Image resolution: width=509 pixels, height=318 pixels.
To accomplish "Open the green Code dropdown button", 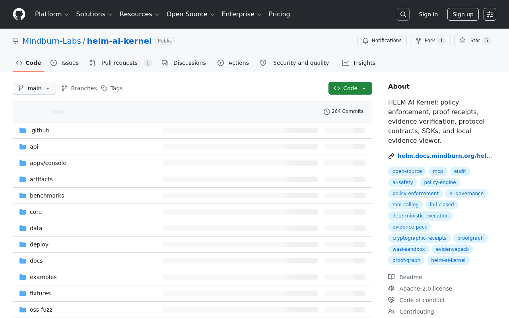I will coord(350,88).
